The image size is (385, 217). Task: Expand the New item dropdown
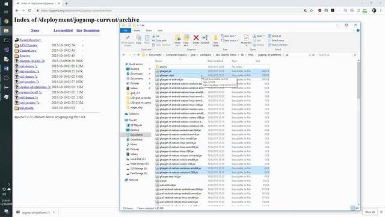[229, 36]
